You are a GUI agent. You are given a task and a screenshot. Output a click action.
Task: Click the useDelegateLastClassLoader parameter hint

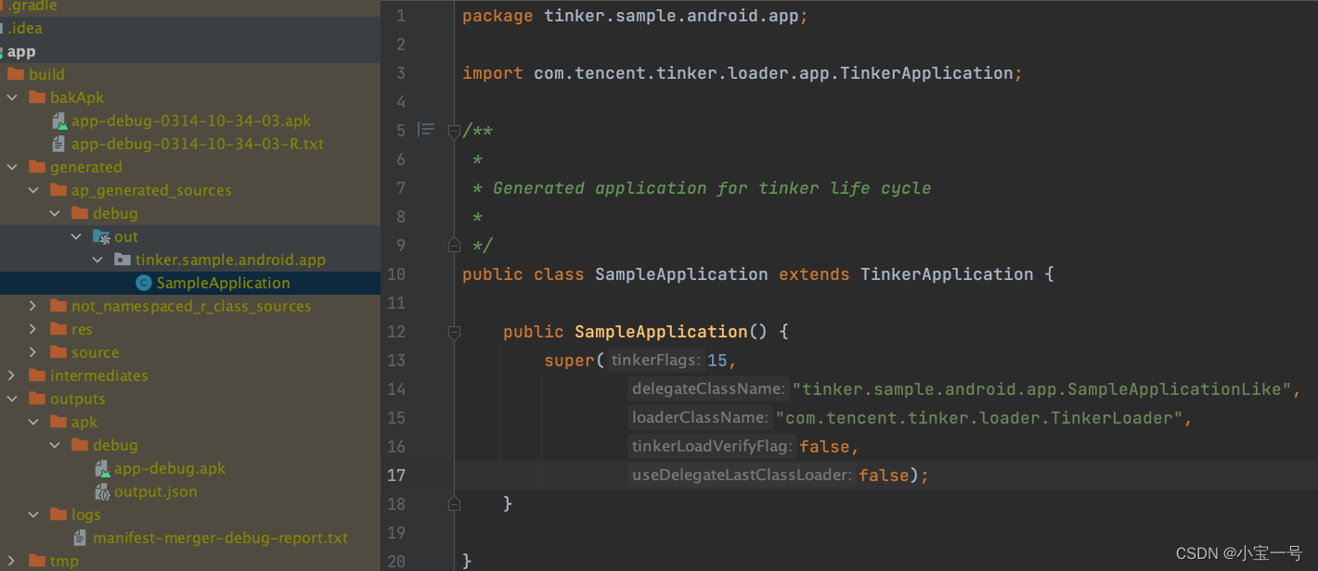[x=742, y=476]
